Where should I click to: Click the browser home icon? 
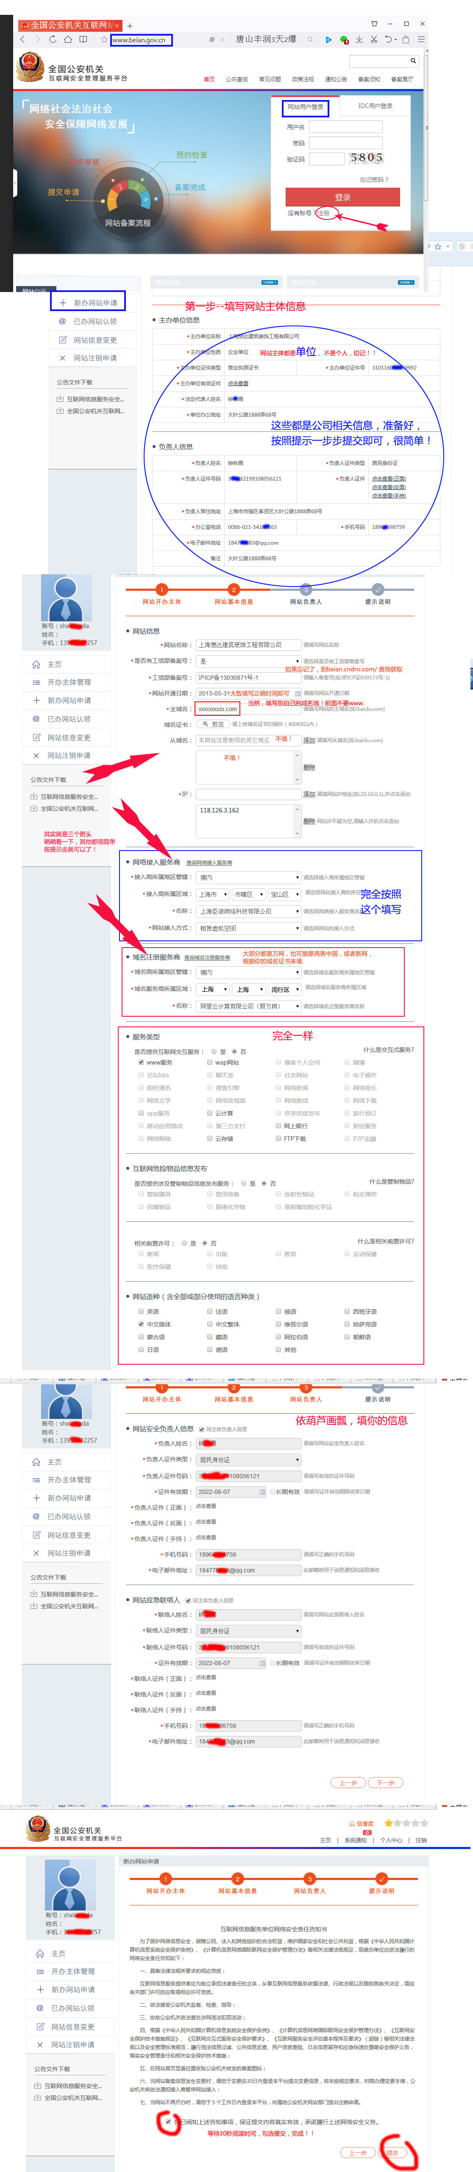pos(67,40)
